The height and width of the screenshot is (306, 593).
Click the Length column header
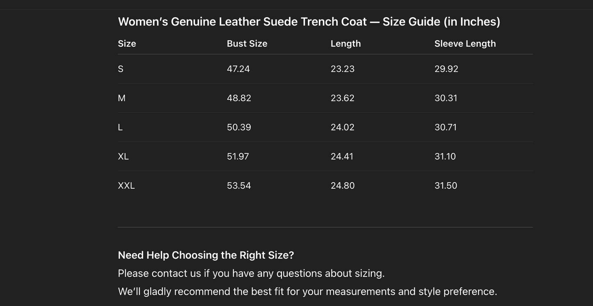pyautogui.click(x=346, y=43)
